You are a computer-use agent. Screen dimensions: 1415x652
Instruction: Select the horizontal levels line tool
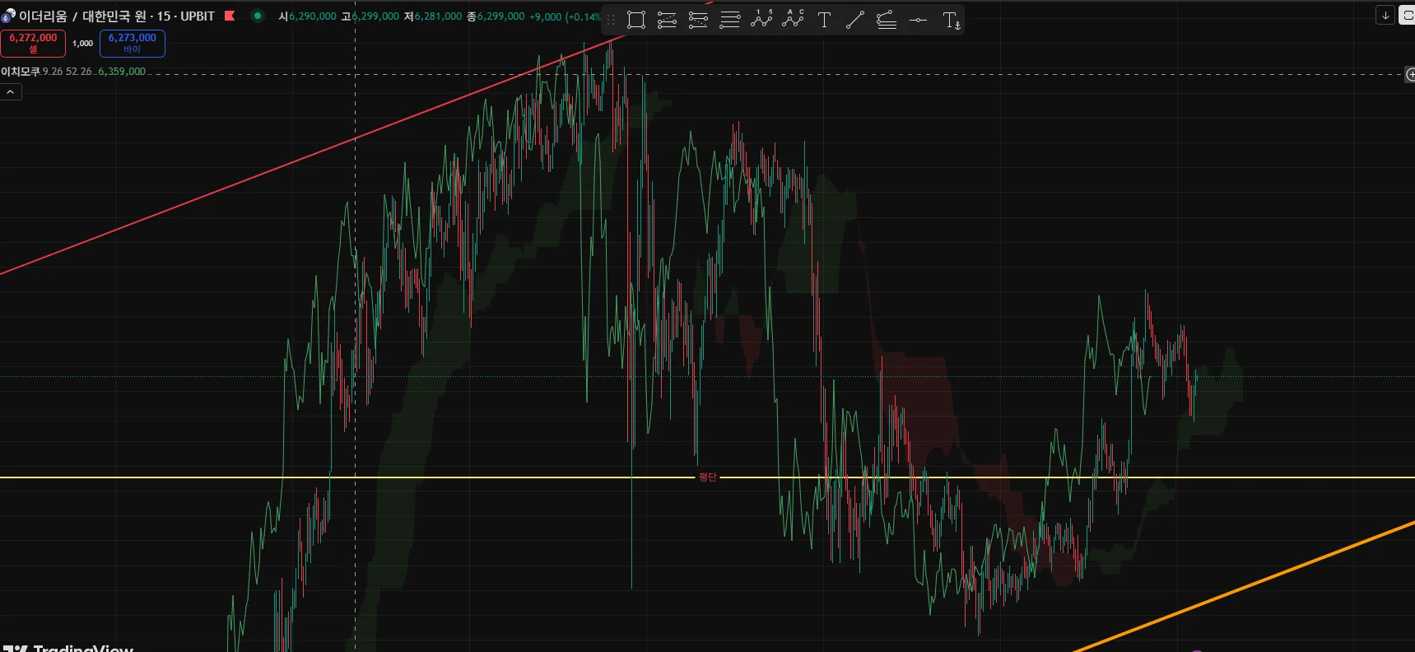point(729,20)
